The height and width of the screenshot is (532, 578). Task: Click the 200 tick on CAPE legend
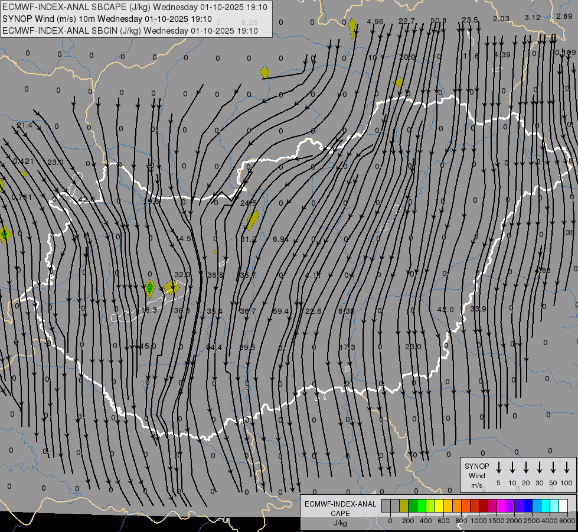[x=408, y=521]
